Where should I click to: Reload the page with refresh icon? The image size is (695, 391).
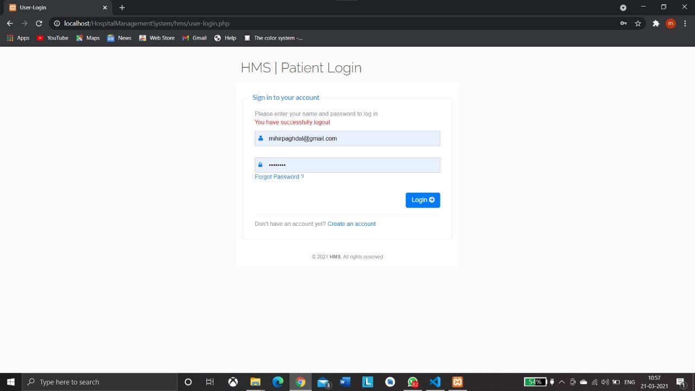pos(39,23)
